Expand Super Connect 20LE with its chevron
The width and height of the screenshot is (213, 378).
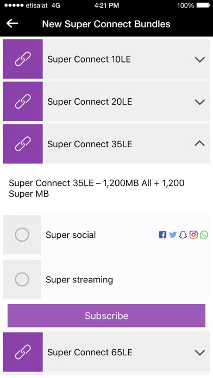[x=200, y=102]
